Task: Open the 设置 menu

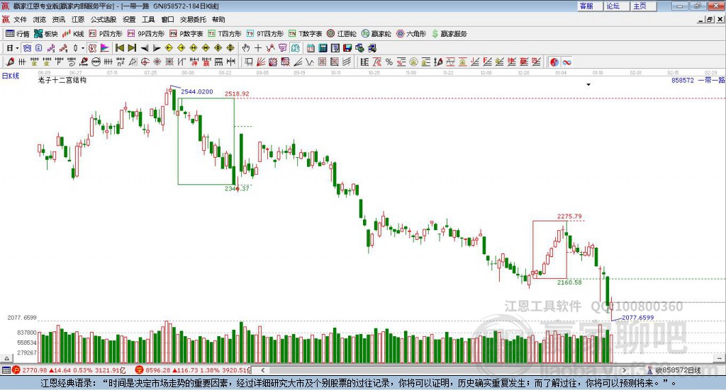Action: point(129,19)
